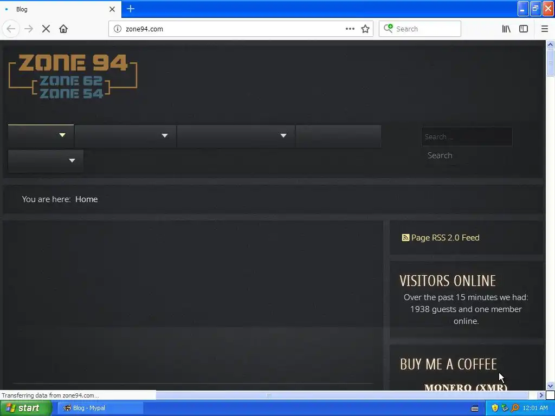Click the vertical scrollbar down arrow
Viewport: 555px width, 416px height.
tap(550, 386)
